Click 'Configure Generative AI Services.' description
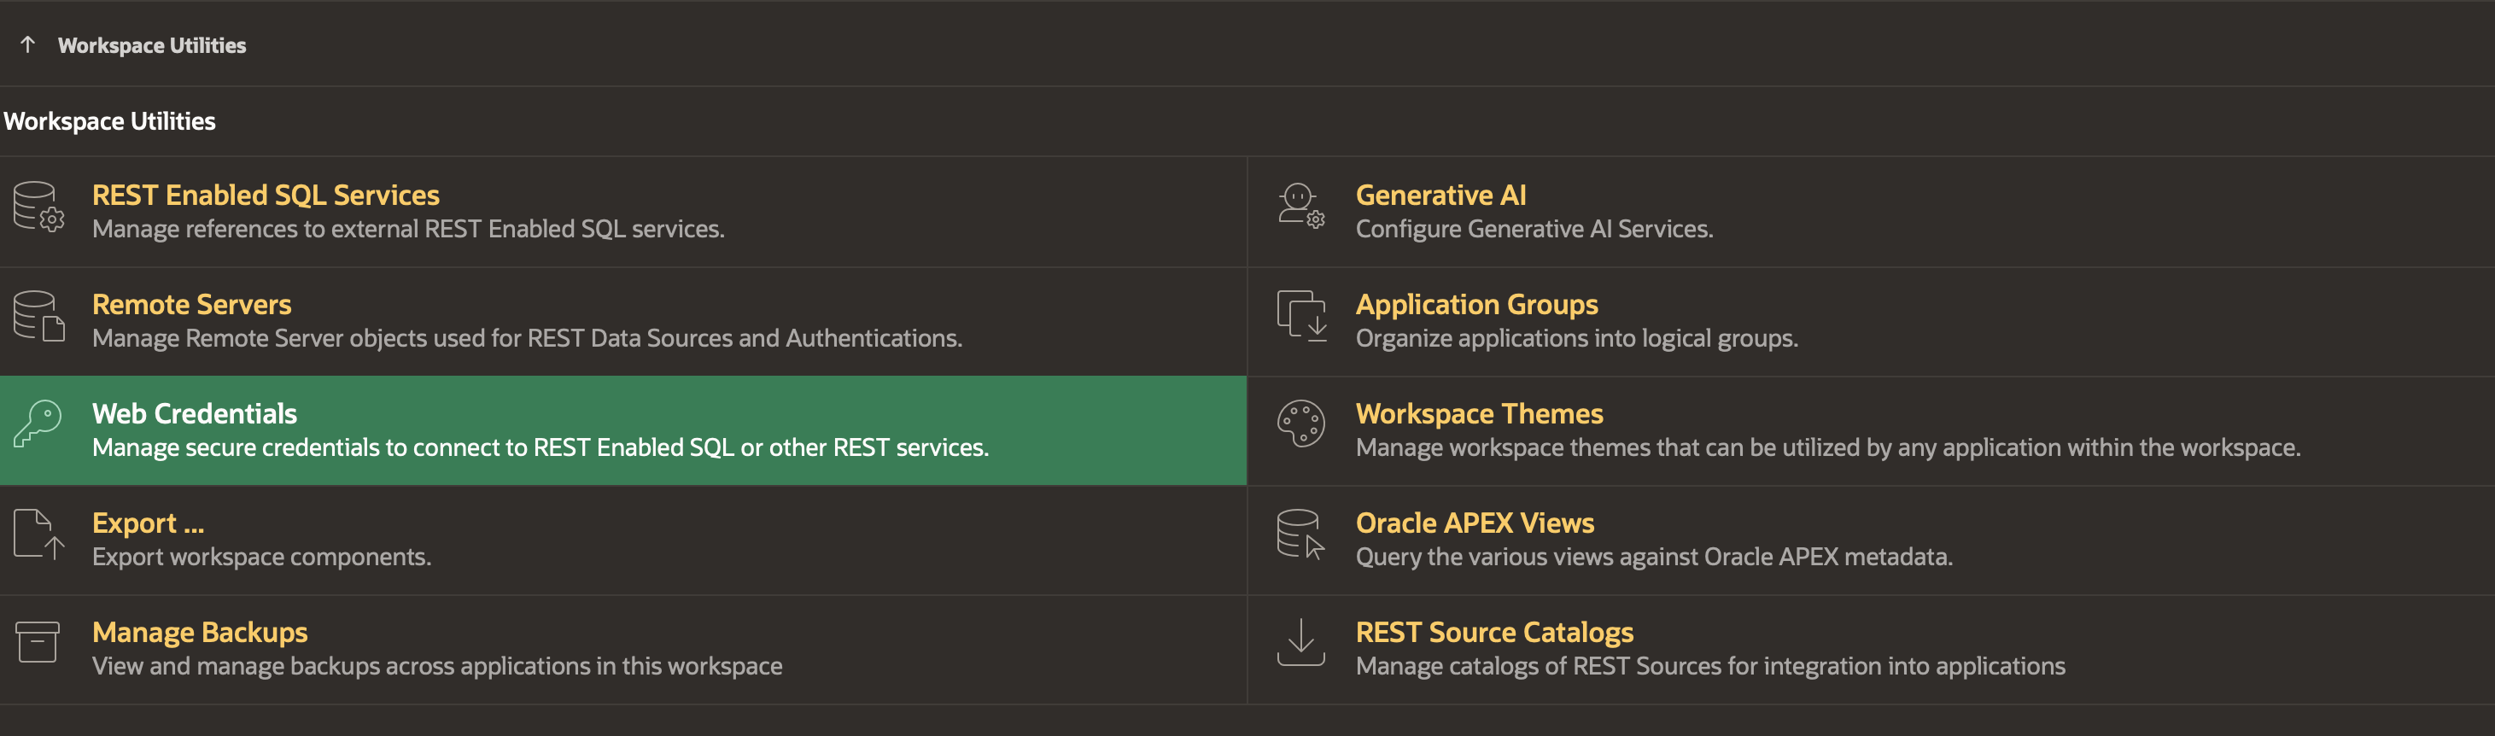The height and width of the screenshot is (736, 2495). [x=1534, y=229]
